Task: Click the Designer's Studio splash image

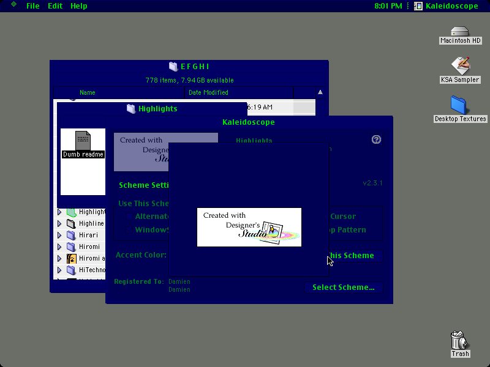Action: pyautogui.click(x=249, y=227)
